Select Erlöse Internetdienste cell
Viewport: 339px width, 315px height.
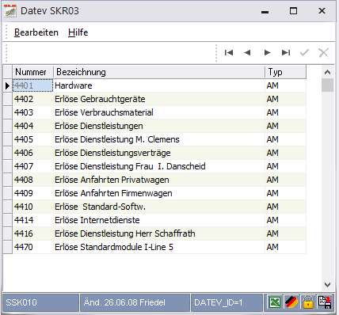(x=159, y=220)
